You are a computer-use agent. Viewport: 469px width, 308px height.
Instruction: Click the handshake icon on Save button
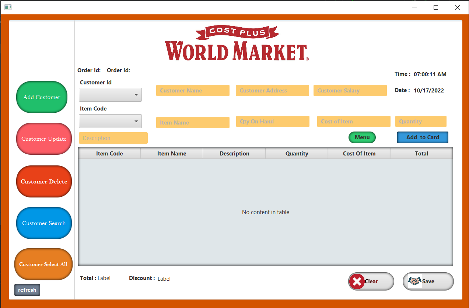(x=415, y=281)
